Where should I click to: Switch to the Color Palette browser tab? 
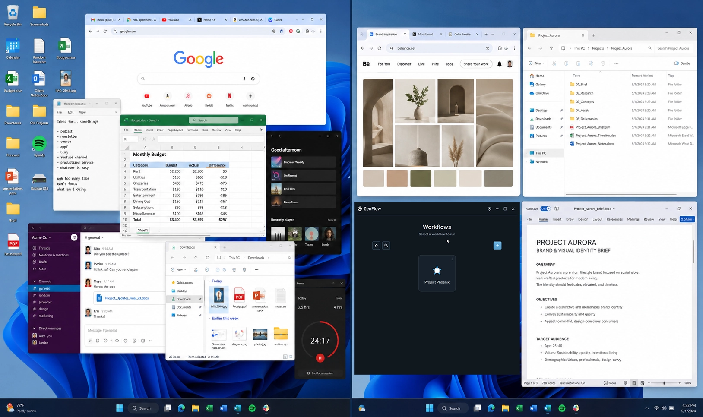pyautogui.click(x=462, y=34)
